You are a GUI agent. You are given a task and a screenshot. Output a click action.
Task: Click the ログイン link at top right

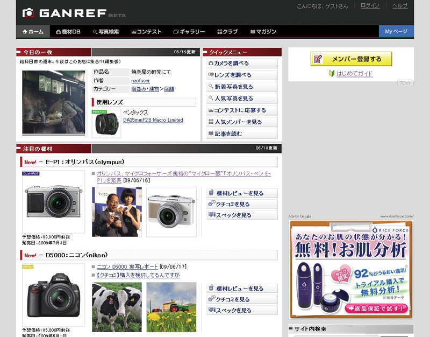pyautogui.click(x=370, y=6)
